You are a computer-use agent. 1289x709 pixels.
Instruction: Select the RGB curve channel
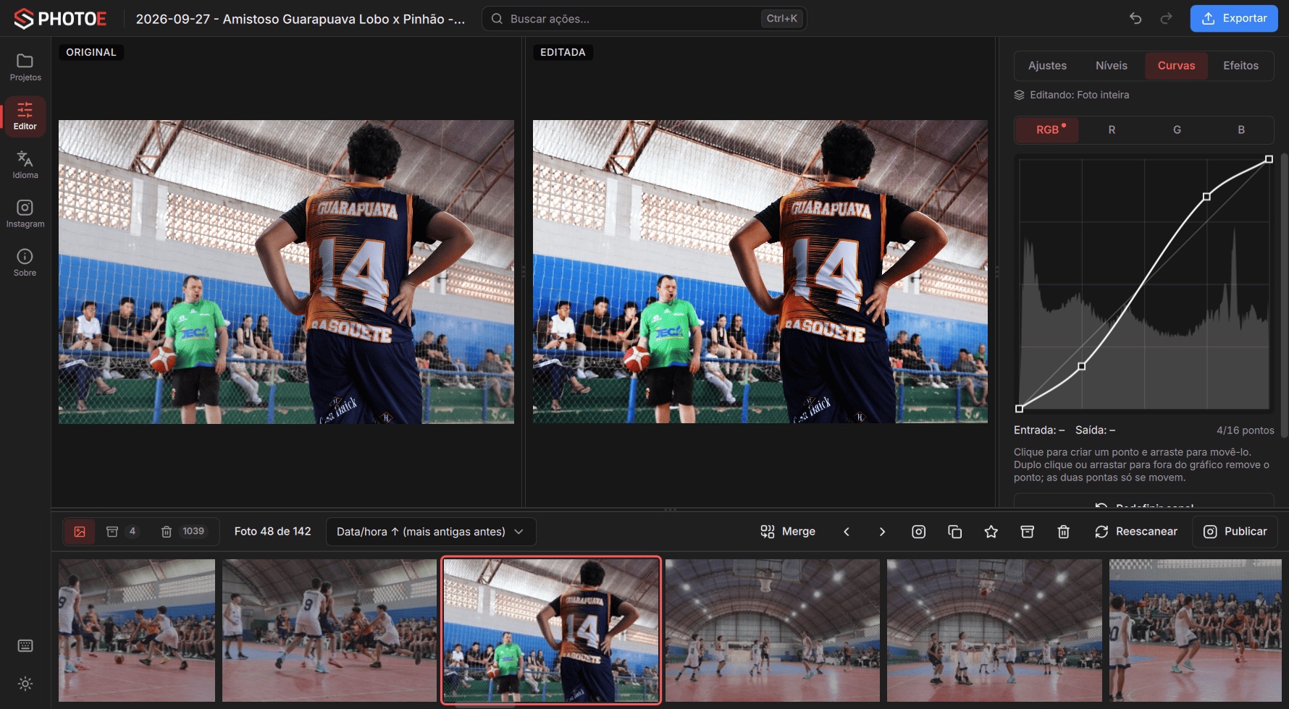1047,130
